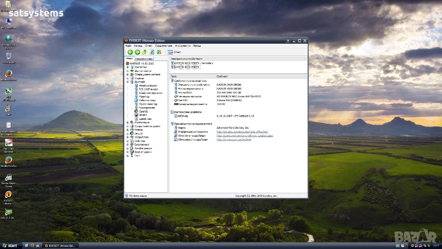Click the green Forward arrow toolbar button
The width and height of the screenshot is (442, 249).
(x=137, y=52)
